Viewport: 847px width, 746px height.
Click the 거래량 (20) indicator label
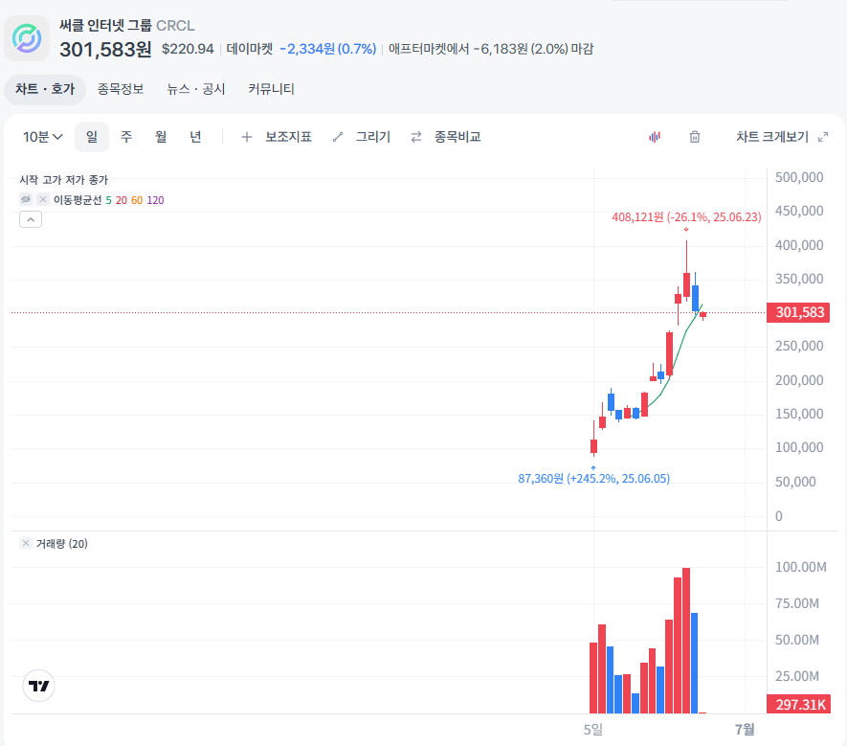click(x=62, y=544)
